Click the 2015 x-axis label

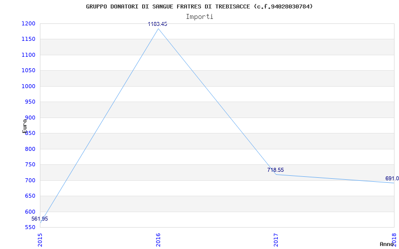pyautogui.click(x=40, y=240)
